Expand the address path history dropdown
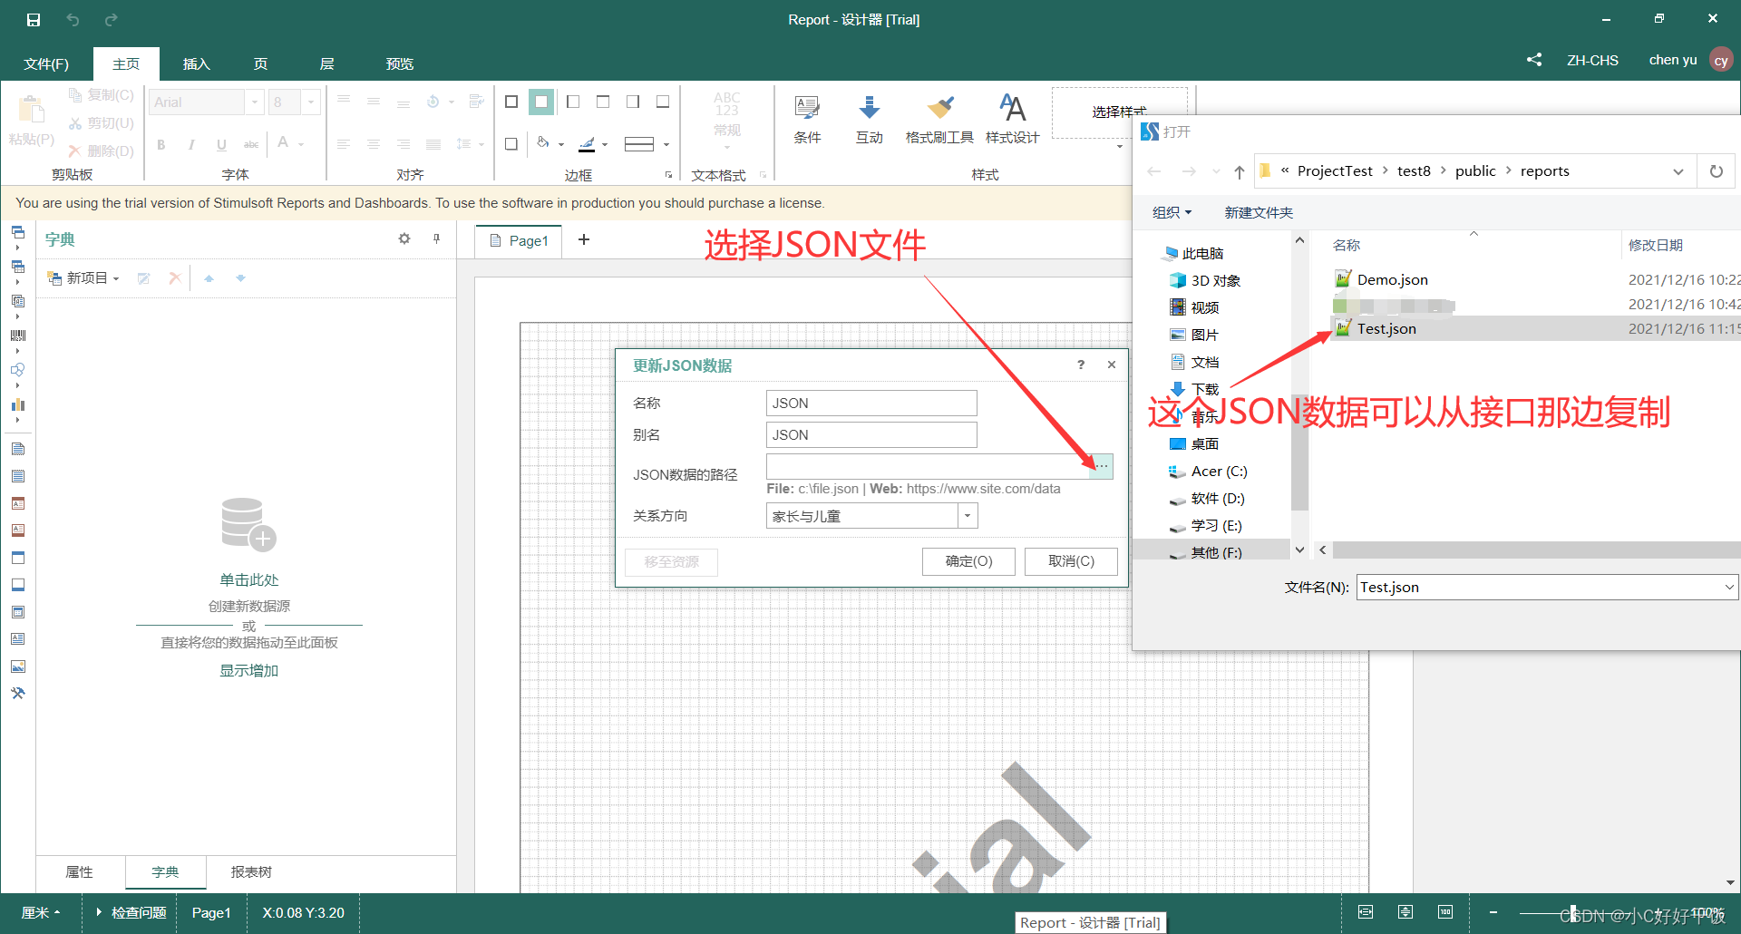 coord(1678,171)
